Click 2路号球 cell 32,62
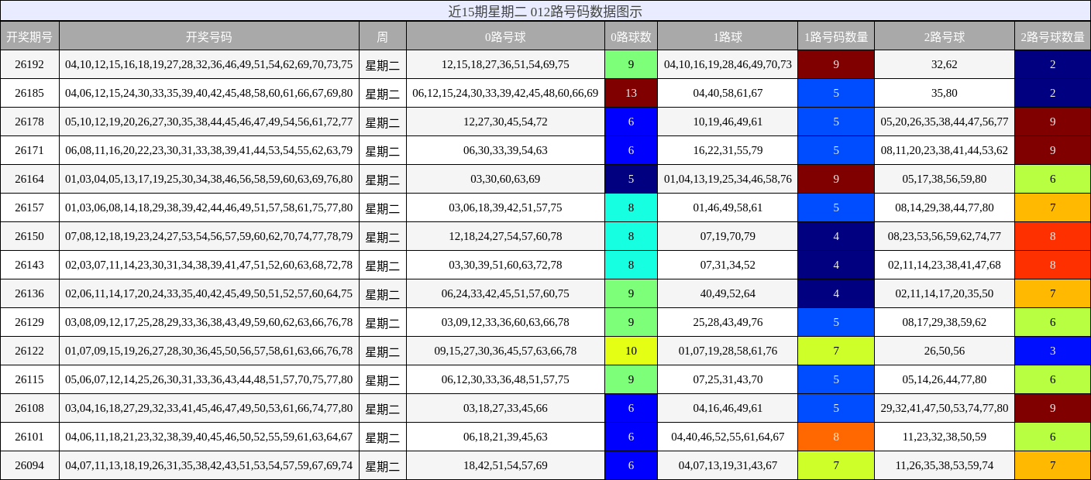Screen dimensions: 1091x480 945,64
